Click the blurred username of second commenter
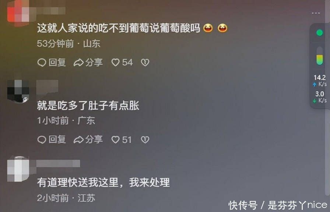 coord(48,86)
